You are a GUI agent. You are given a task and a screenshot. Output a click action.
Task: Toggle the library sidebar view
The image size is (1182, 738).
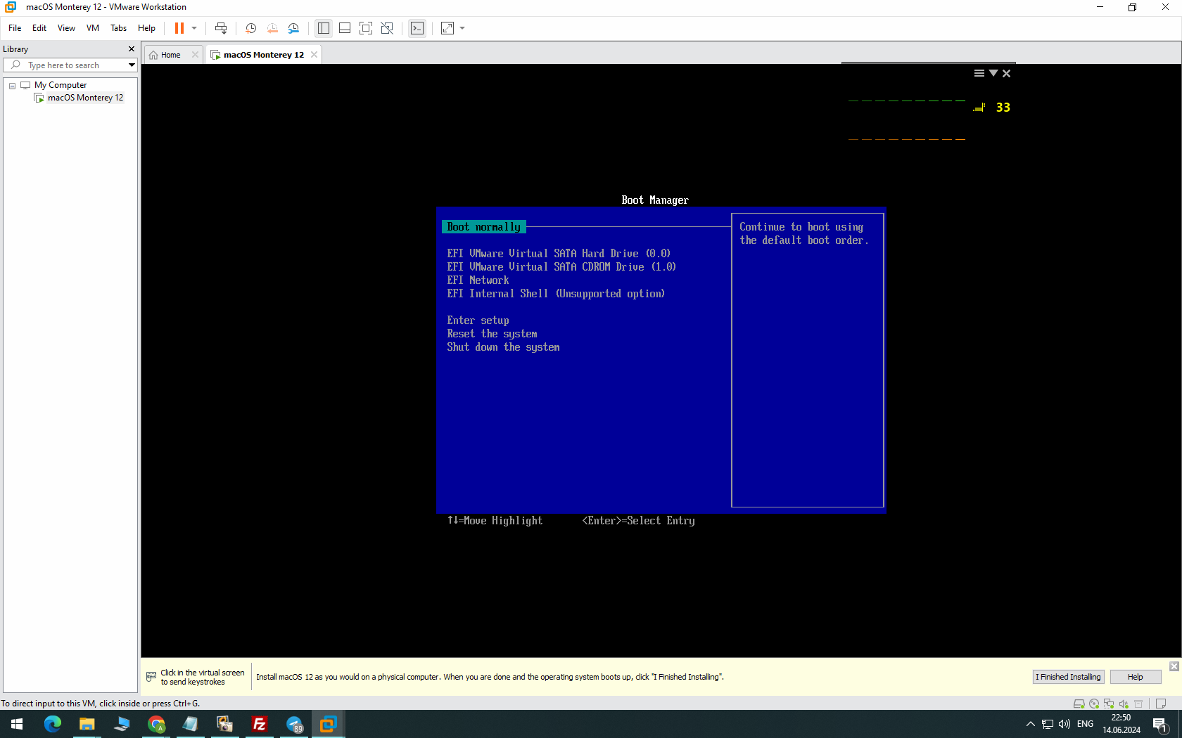pos(324,28)
